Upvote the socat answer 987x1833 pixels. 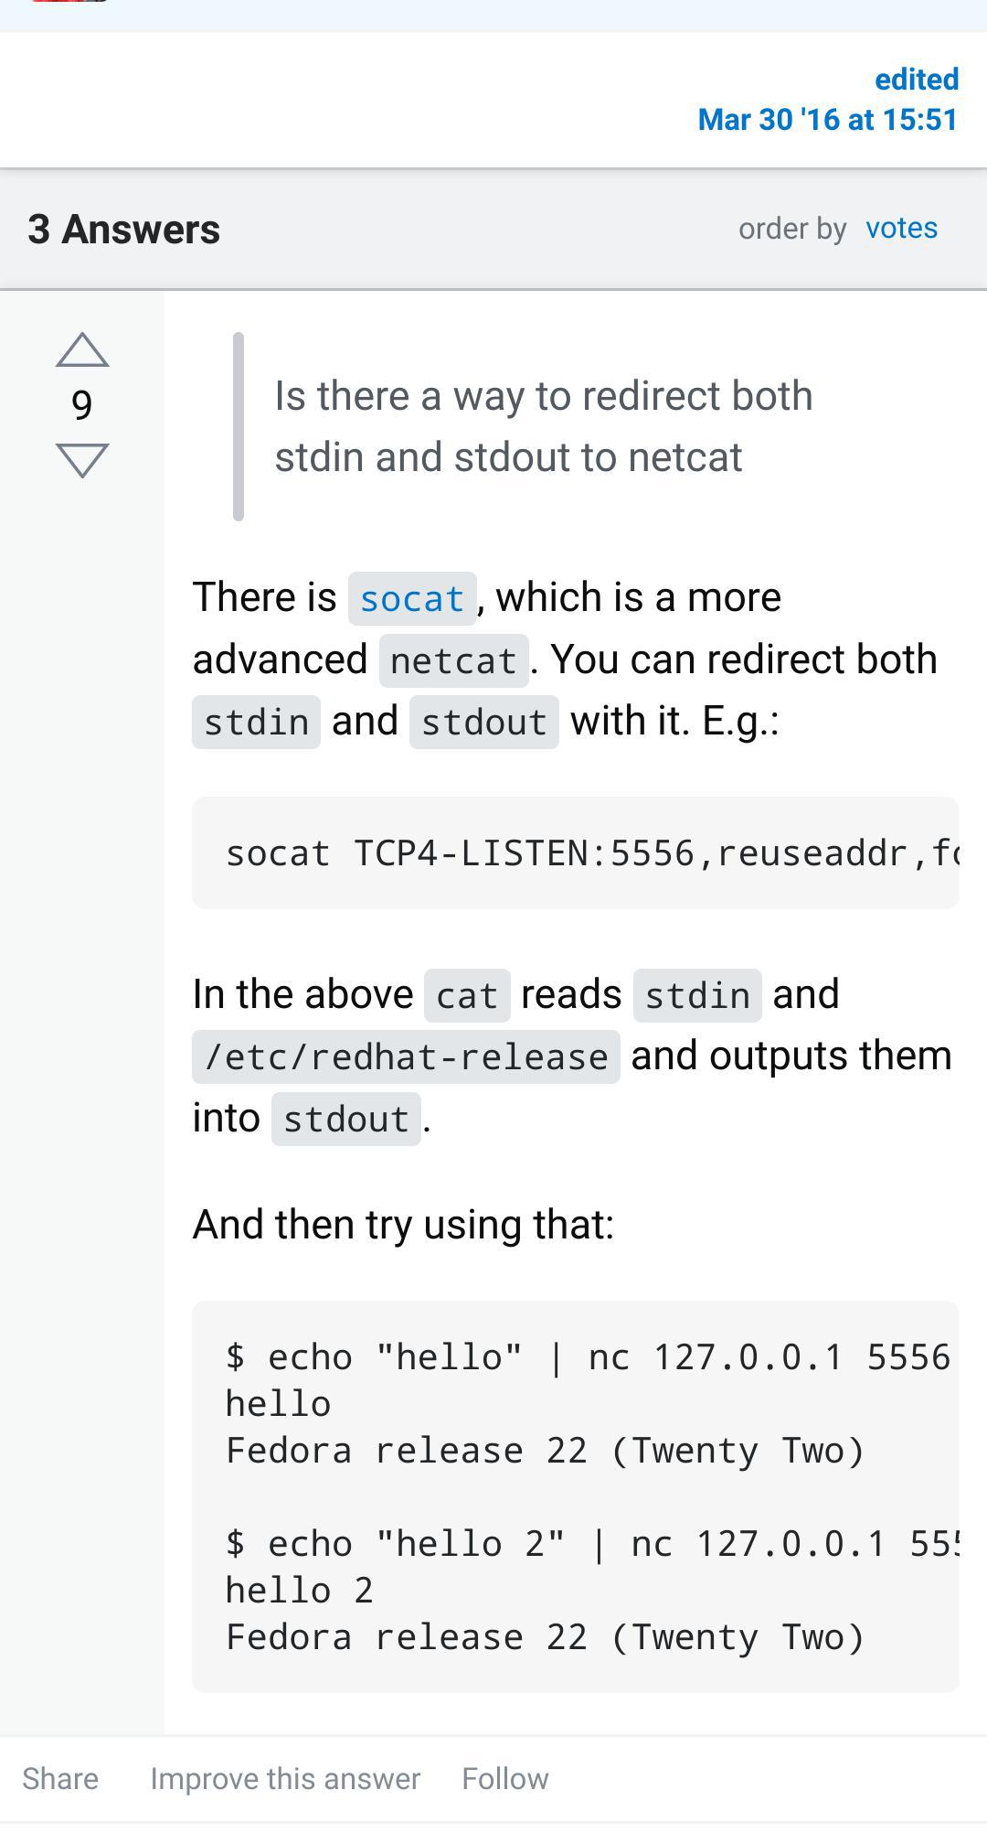click(82, 350)
